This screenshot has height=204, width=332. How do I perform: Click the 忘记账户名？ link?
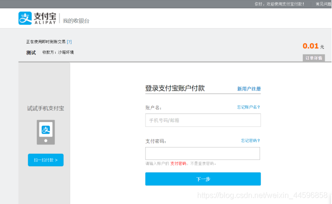pos(249,107)
